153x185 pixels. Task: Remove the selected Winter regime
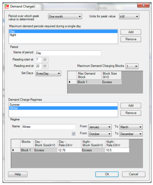131,113
